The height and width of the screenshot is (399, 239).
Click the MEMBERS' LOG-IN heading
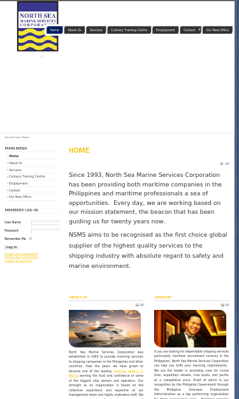pyautogui.click(x=21, y=210)
